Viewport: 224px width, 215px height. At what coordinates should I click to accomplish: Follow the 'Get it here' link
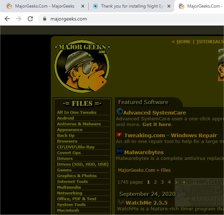tap(157, 125)
